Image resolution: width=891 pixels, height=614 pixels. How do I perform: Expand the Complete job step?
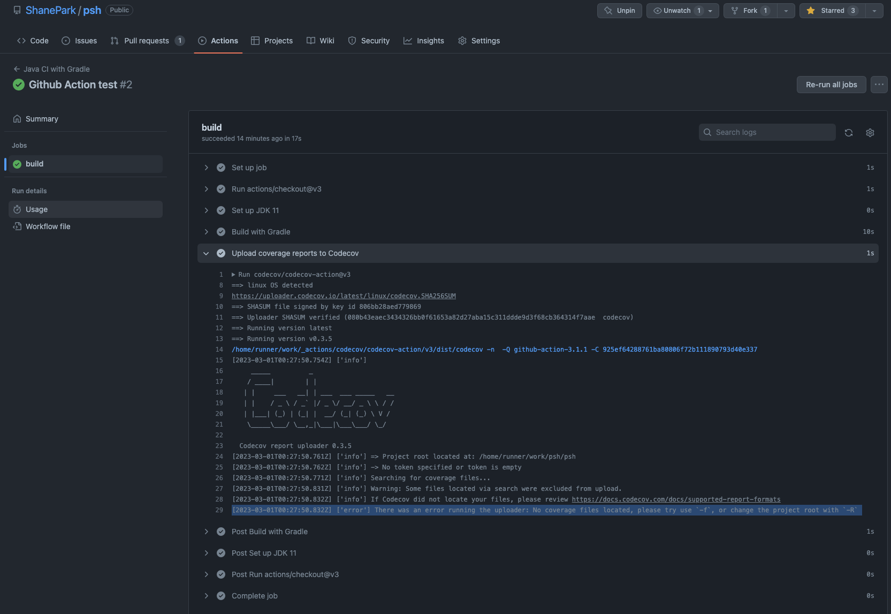point(538,596)
